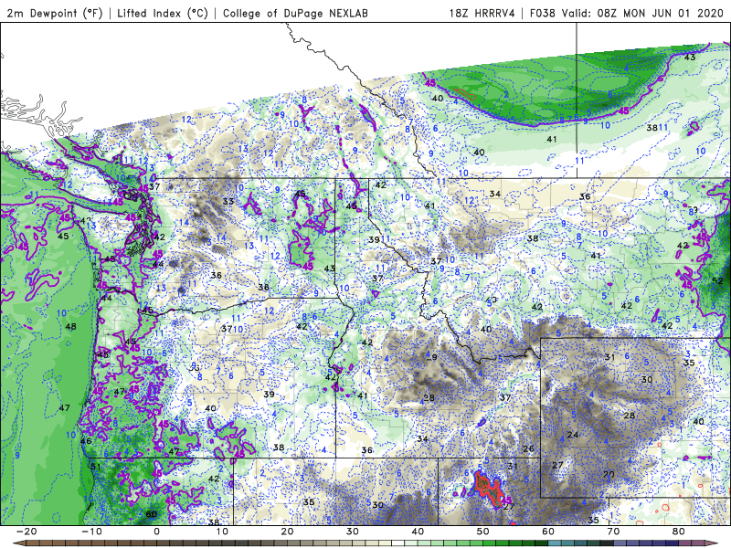Select the 20 label on the color scale
The height and width of the screenshot is (548, 731).
pos(287,532)
